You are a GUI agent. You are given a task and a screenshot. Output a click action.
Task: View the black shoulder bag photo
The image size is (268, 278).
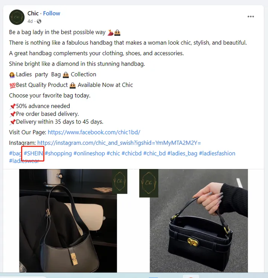[68, 221]
